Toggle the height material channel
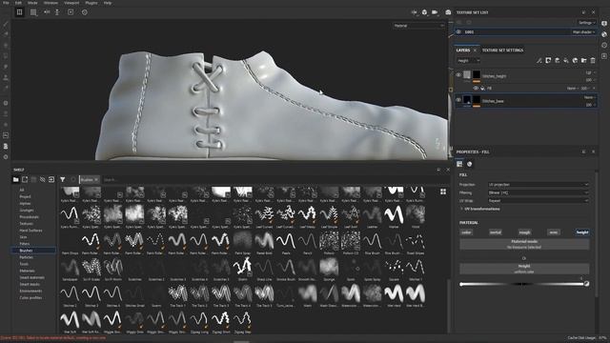Image resolution: width=610 pixels, height=343 pixels. [582, 232]
